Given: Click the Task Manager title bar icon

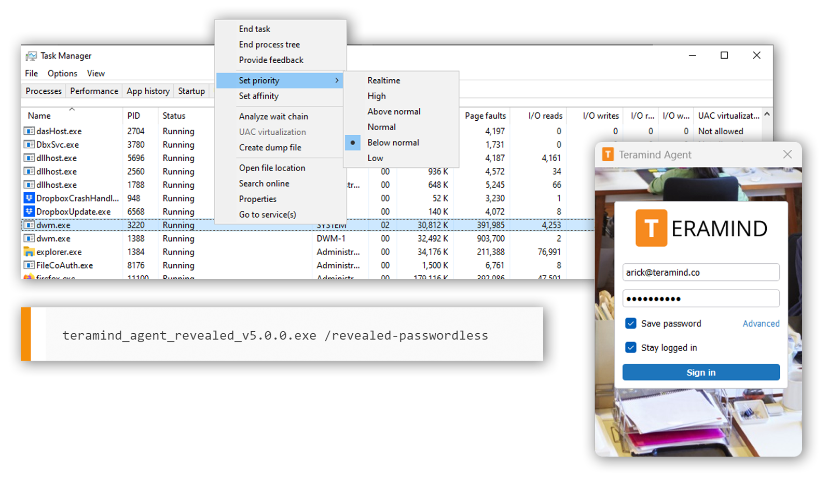Looking at the screenshot, I should coord(32,56).
